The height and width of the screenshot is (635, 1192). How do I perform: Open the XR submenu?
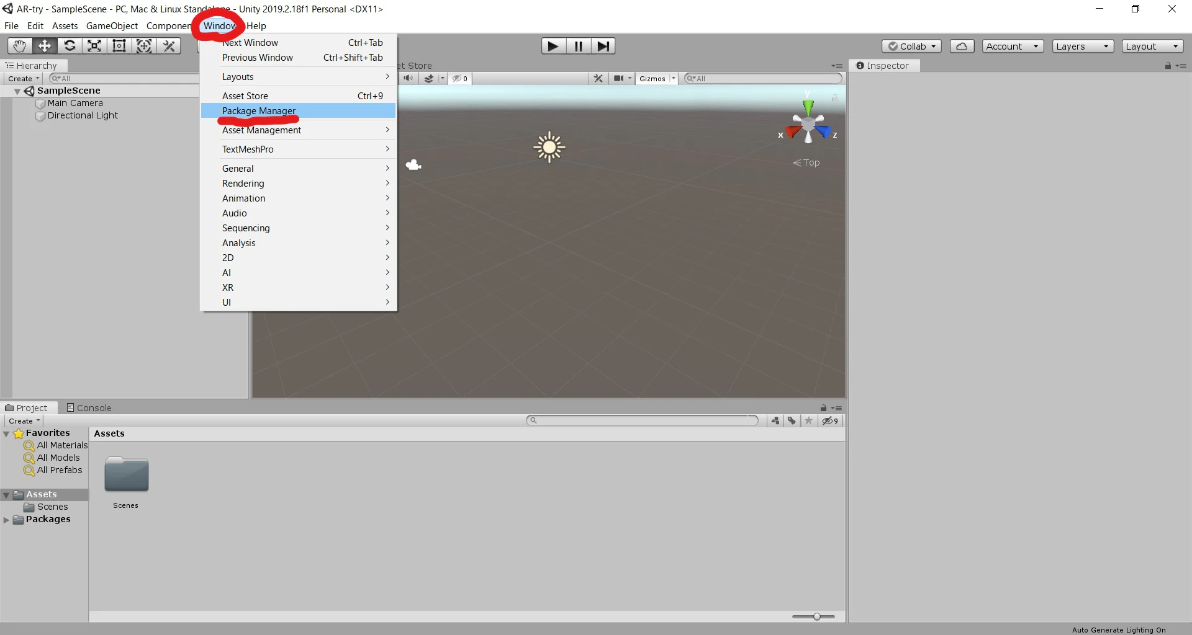298,288
